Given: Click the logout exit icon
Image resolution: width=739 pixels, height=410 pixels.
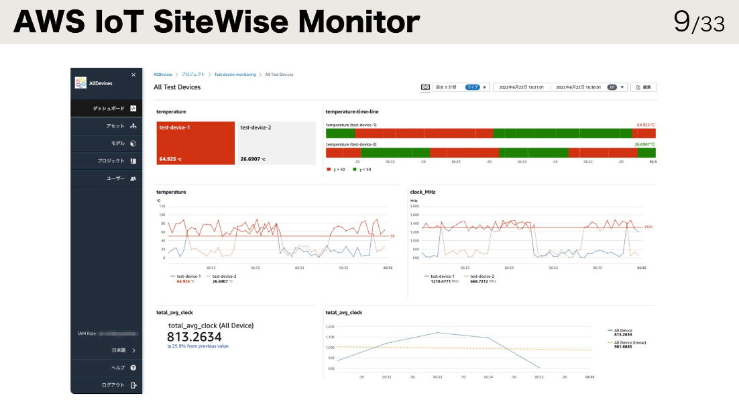Looking at the screenshot, I should tap(133, 385).
